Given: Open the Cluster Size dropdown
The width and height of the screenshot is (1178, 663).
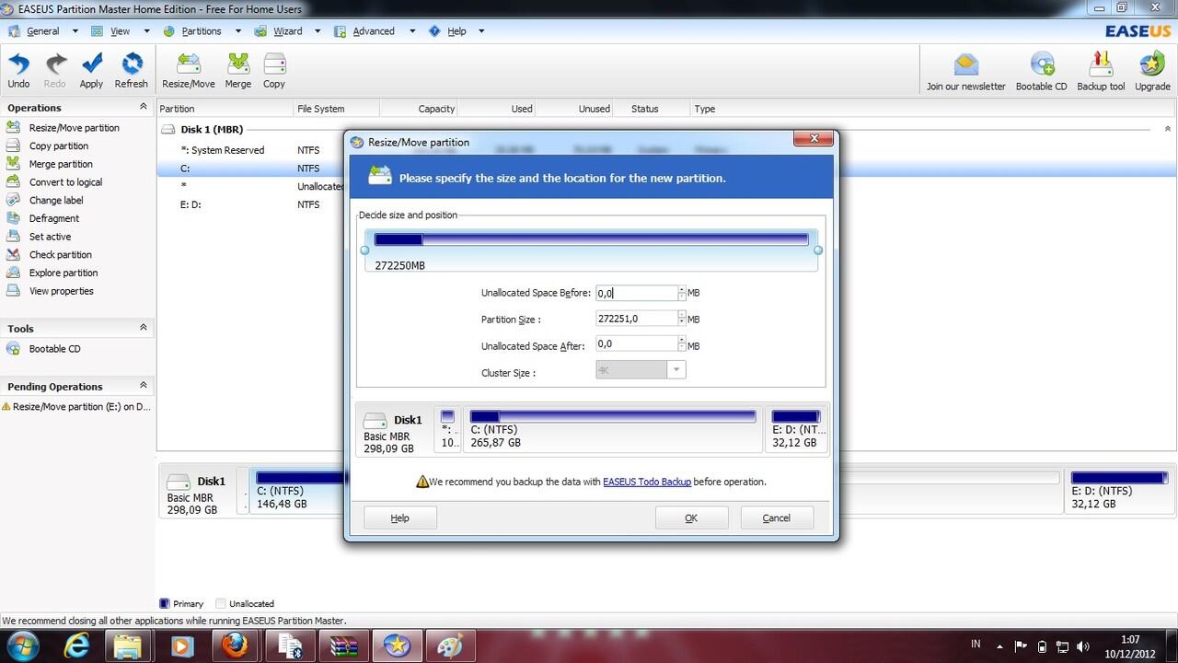Looking at the screenshot, I should (676, 370).
